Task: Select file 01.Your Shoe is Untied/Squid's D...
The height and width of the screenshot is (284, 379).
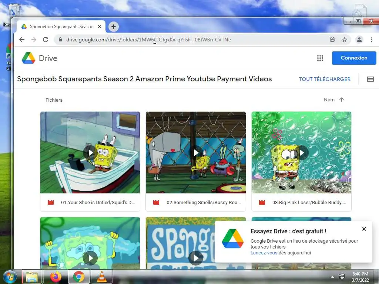Action: click(x=98, y=202)
